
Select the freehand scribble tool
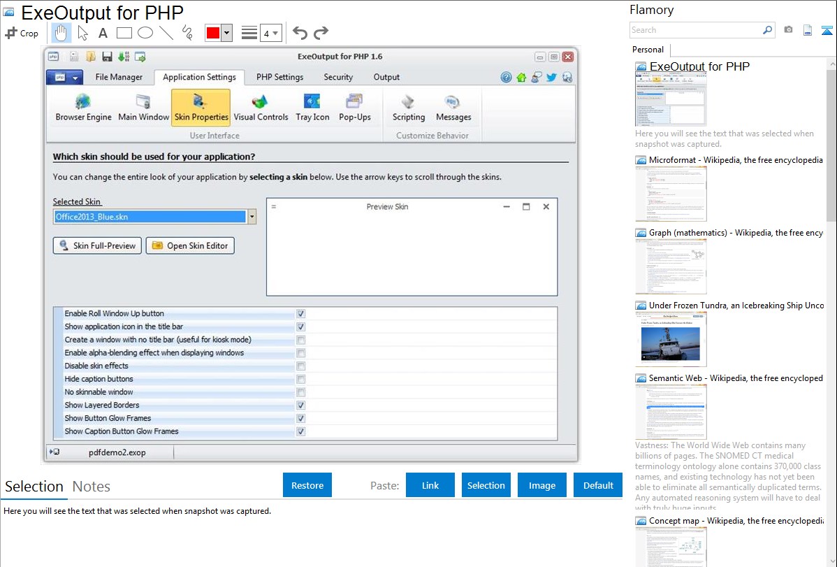(187, 33)
